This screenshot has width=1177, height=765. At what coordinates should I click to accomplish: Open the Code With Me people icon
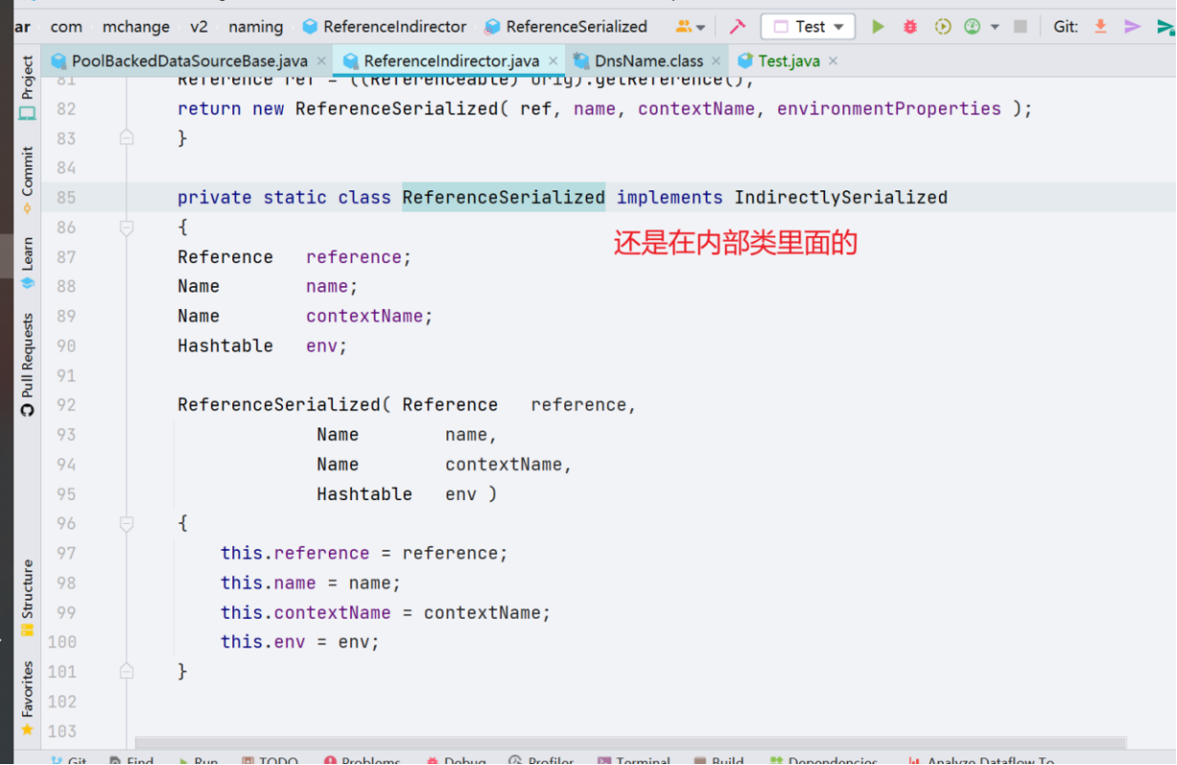click(x=684, y=27)
